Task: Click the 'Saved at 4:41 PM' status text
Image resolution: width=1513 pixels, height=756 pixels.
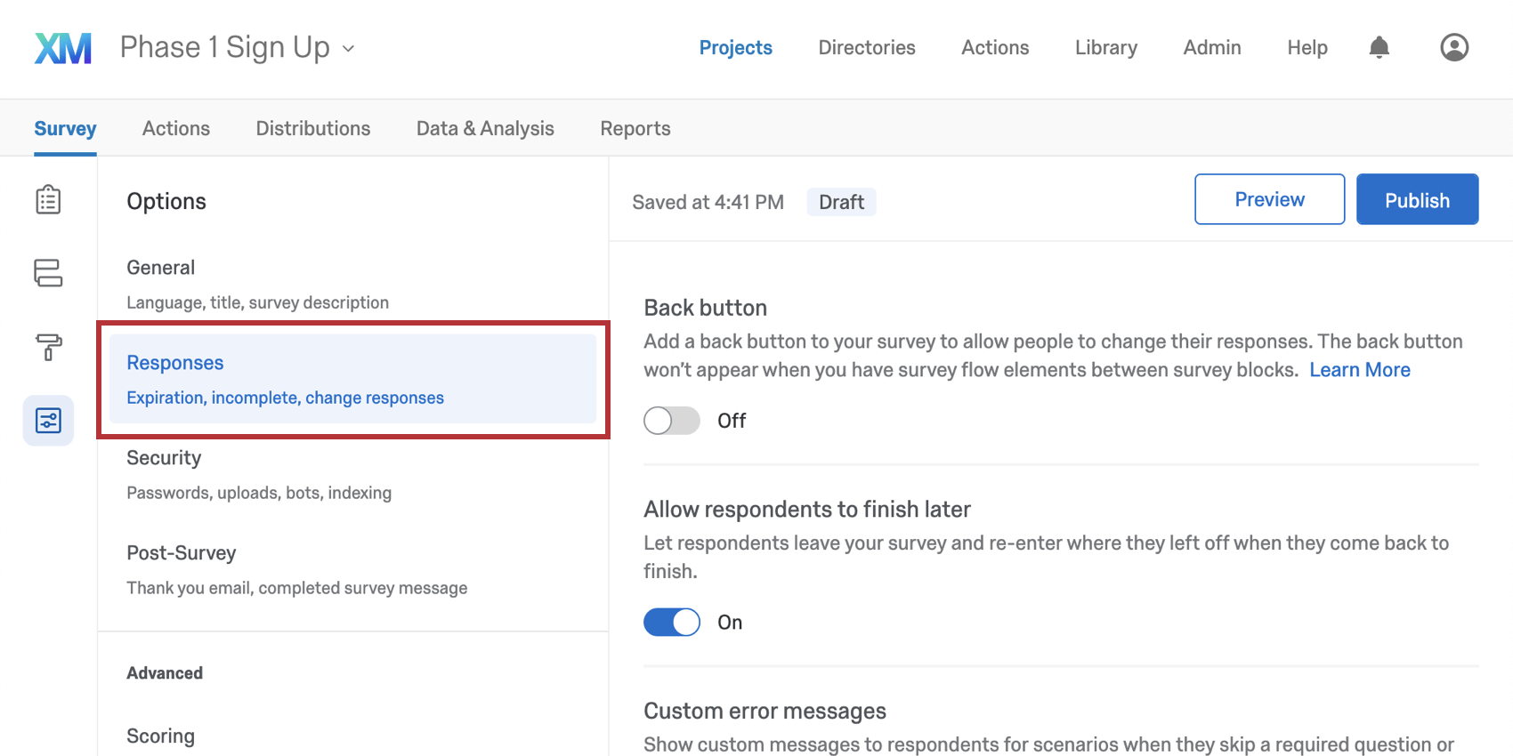Action: (708, 202)
